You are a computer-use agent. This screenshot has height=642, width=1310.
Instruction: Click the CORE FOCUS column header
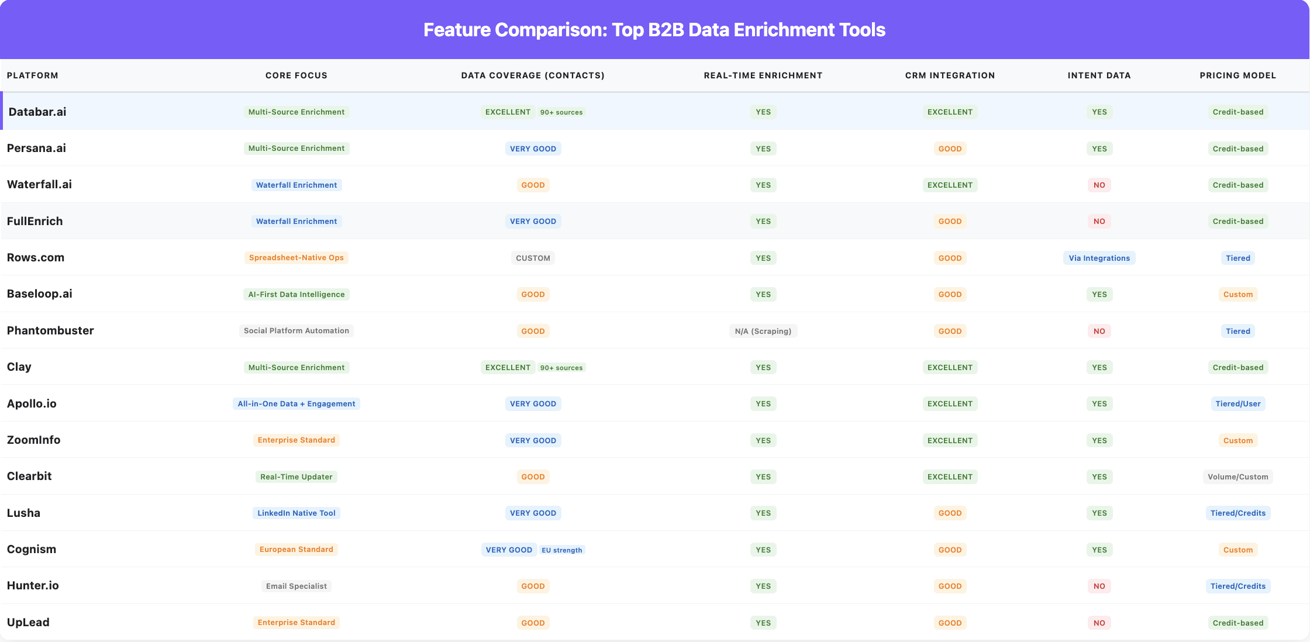pyautogui.click(x=297, y=75)
